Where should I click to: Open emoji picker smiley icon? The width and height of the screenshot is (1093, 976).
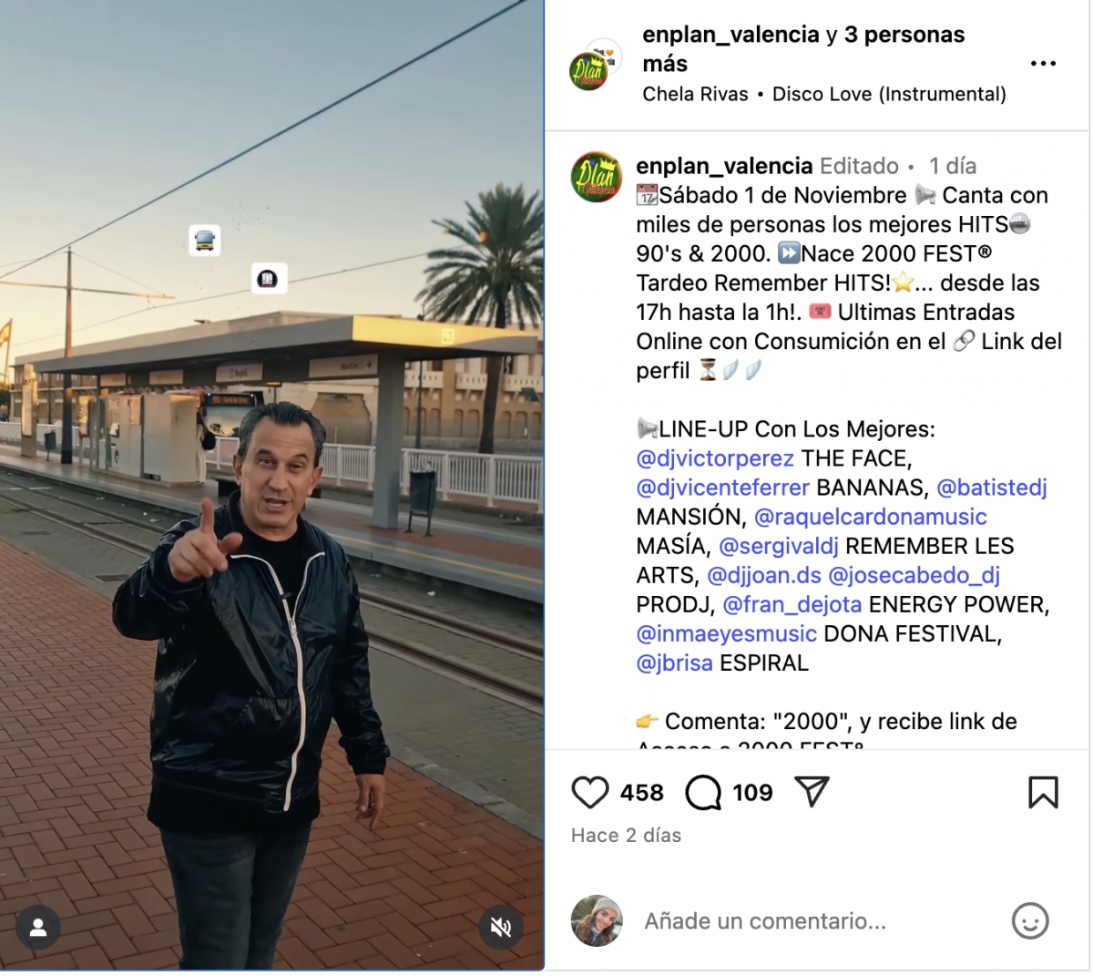[x=1030, y=921]
